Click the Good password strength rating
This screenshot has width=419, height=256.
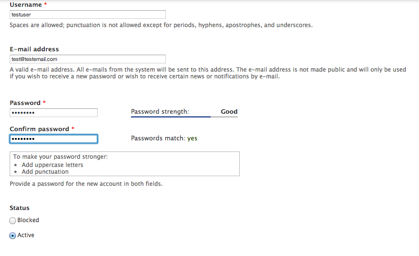229,112
